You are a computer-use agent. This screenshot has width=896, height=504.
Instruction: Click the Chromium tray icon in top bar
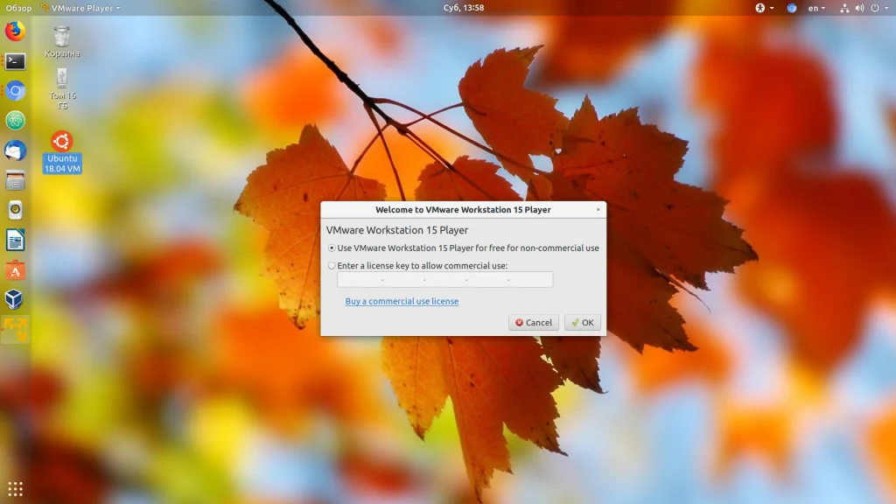[x=791, y=8]
